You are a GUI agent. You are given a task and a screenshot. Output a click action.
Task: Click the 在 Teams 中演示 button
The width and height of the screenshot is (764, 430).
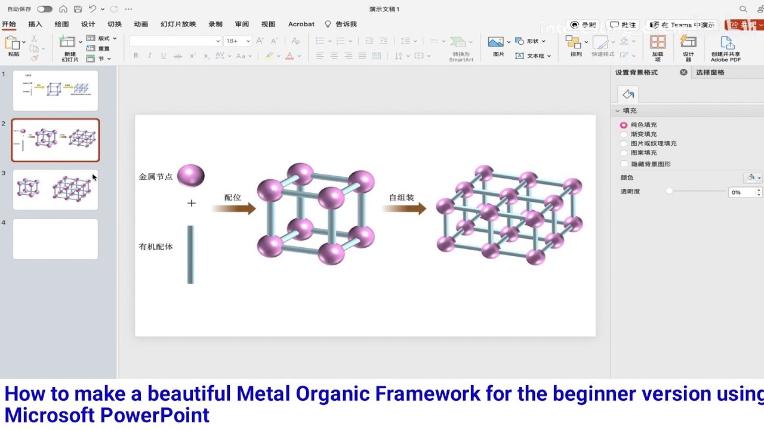(x=682, y=25)
